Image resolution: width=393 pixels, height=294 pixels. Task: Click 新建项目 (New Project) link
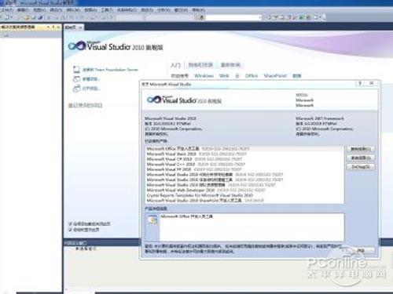tap(91, 79)
